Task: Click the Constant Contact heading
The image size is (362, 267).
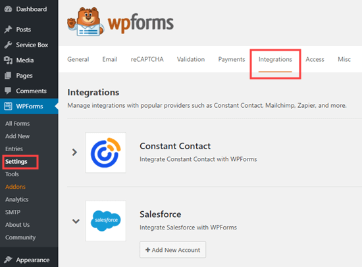Action: [175, 146]
